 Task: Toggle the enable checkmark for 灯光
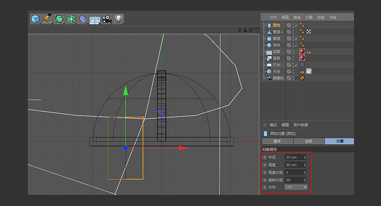[296, 64]
